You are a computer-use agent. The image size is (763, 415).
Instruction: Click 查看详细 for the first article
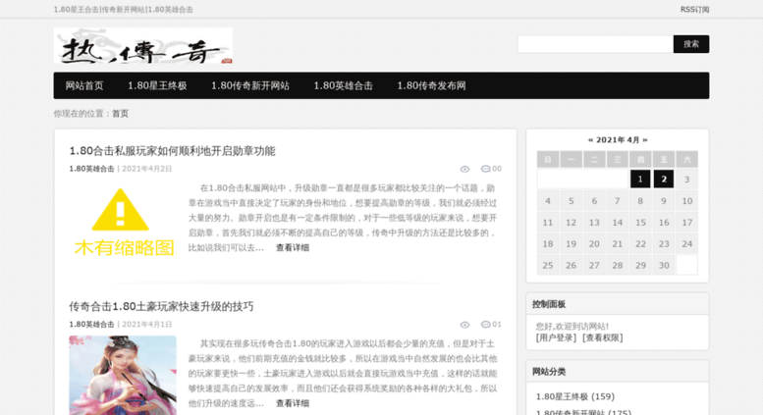pyautogui.click(x=293, y=248)
